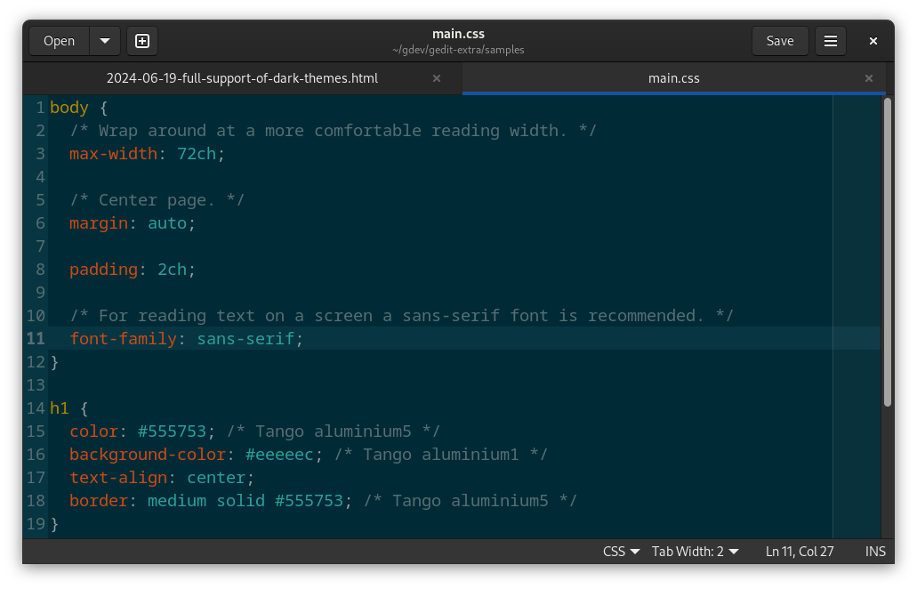
Task: Click the h1 selector
Action: click(59, 408)
